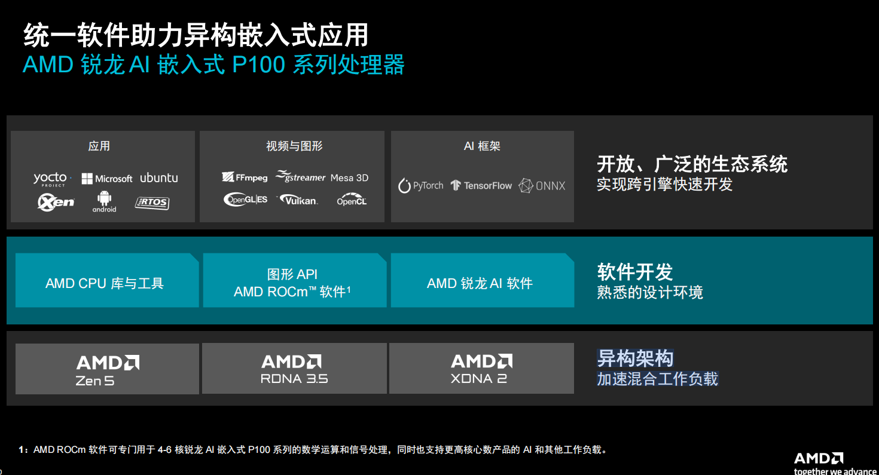This screenshot has height=475, width=879.
Task: Select the heading 开放、广泛的生态系统
Action: [692, 164]
